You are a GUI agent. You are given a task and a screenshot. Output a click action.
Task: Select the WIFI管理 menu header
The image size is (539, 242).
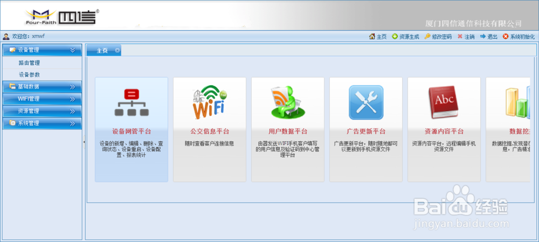[42, 99]
